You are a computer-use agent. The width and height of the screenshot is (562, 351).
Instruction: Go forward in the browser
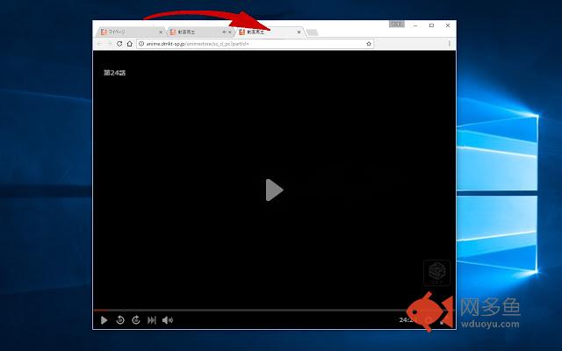point(109,44)
